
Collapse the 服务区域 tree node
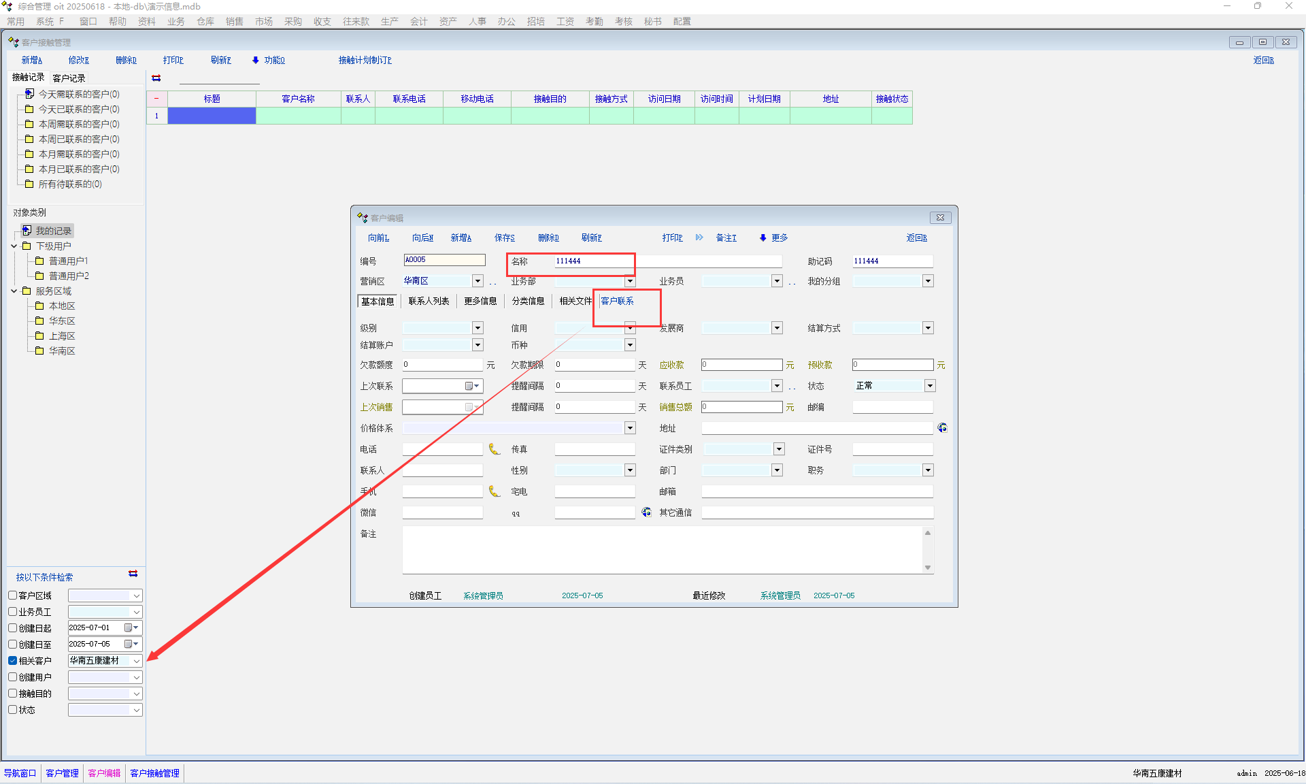14,291
